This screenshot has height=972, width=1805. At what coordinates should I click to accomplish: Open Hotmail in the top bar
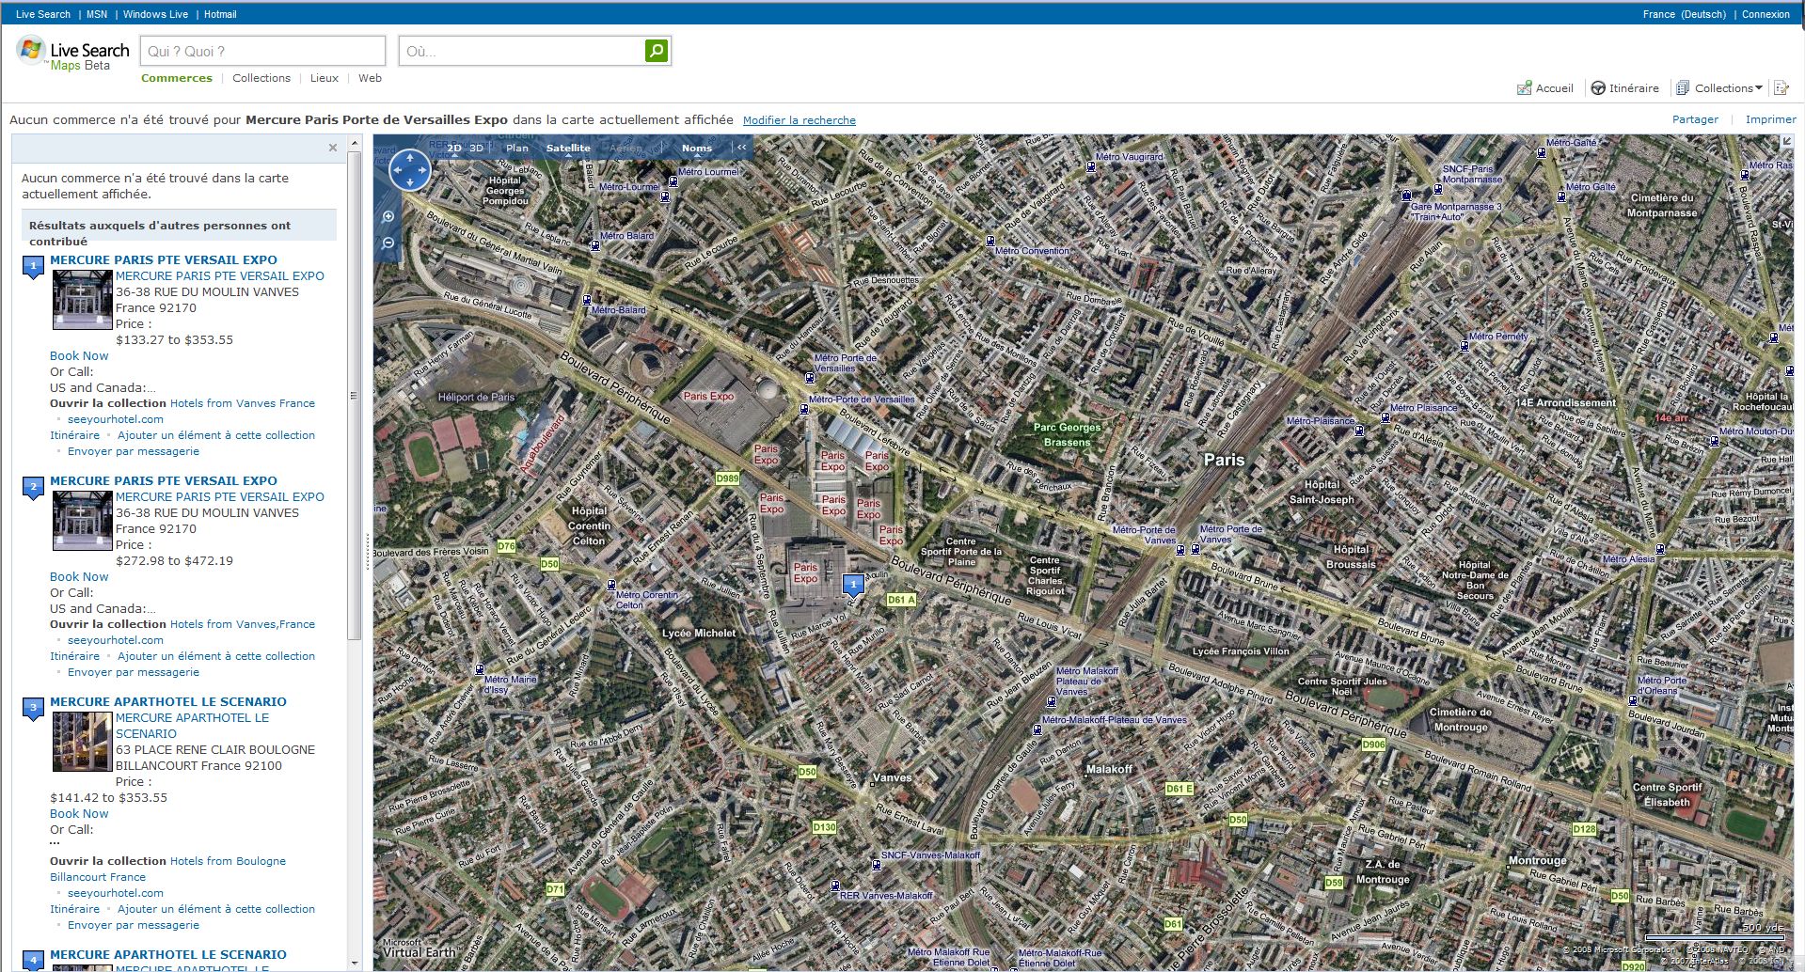point(220,14)
